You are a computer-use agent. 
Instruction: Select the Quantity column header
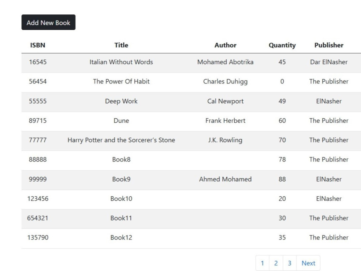pyautogui.click(x=282, y=45)
